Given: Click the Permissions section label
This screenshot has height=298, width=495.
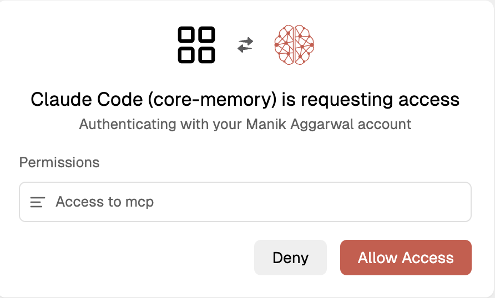Looking at the screenshot, I should tap(59, 162).
